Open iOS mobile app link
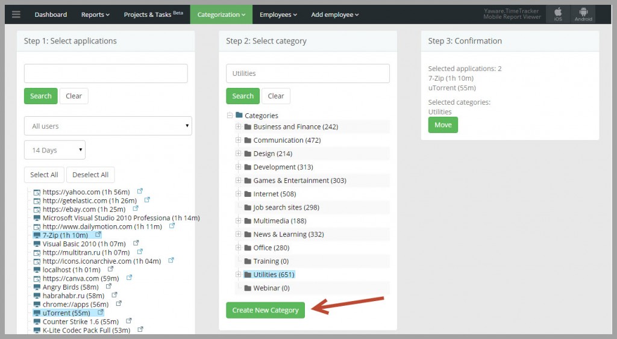The image size is (617, 339). 558,14
